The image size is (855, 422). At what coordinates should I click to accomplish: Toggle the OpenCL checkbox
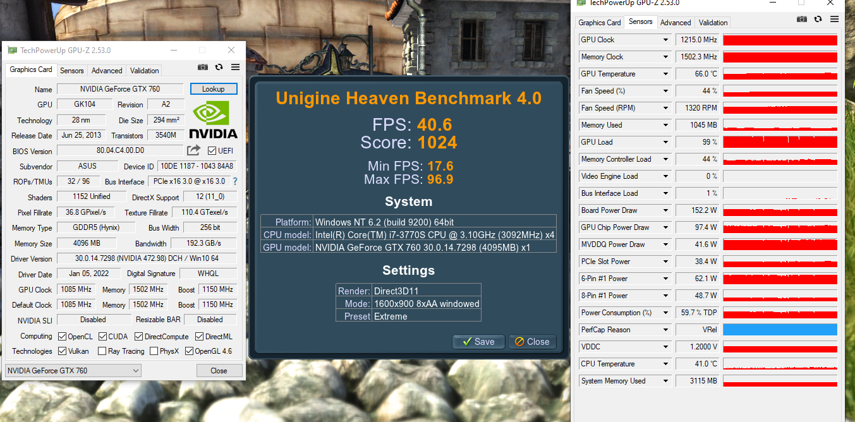coord(62,337)
